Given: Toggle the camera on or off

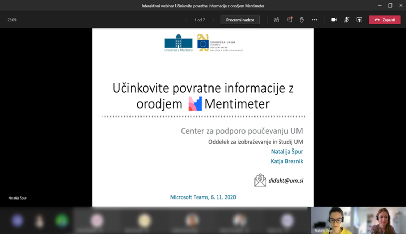Looking at the screenshot, I should [334, 20].
